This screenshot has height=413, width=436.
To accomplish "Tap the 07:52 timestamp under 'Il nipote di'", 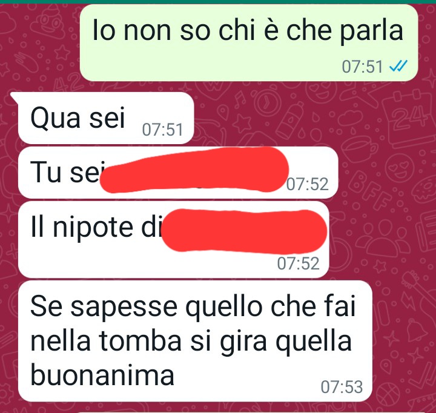I will (x=298, y=263).
